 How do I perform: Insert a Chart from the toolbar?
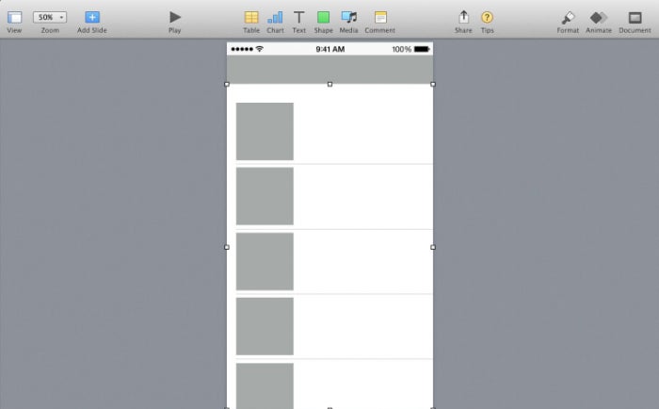pyautogui.click(x=275, y=17)
